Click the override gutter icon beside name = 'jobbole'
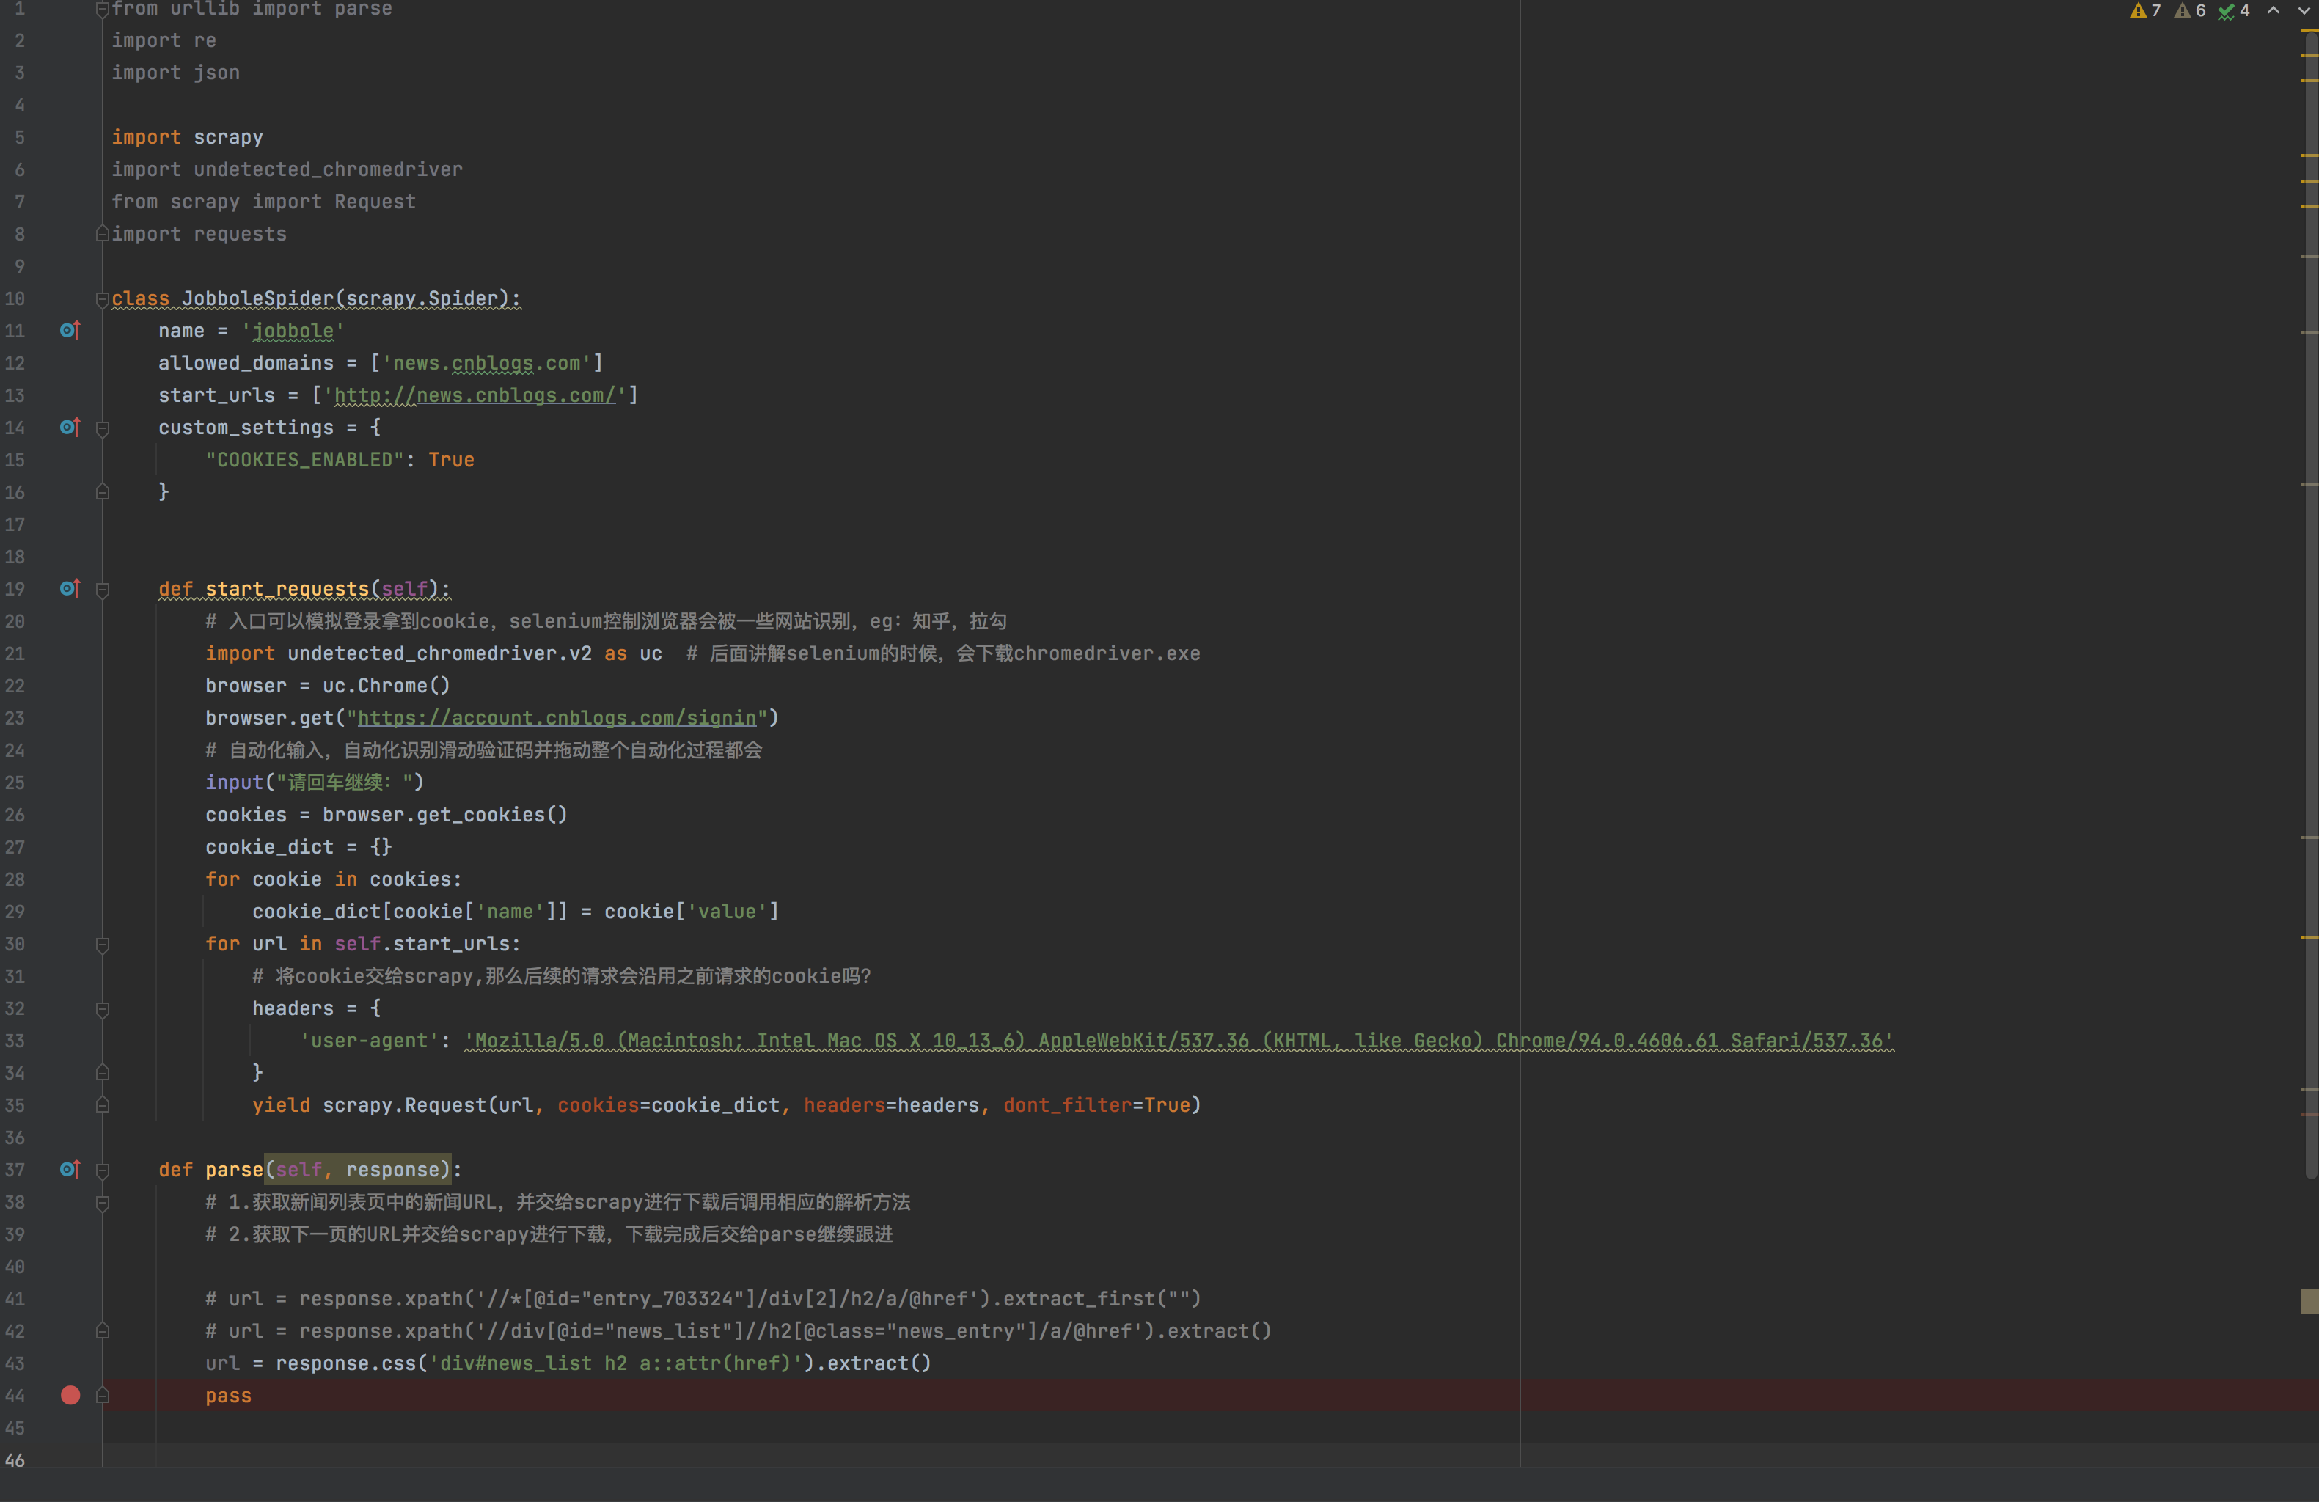This screenshot has height=1502, width=2319. pyautogui.click(x=69, y=330)
